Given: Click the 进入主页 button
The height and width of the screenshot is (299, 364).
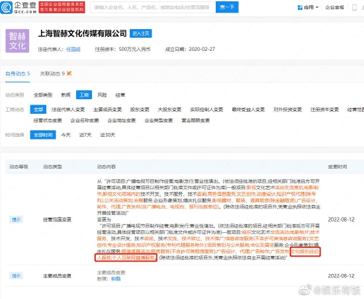Looking at the screenshot, I should [x=141, y=33].
